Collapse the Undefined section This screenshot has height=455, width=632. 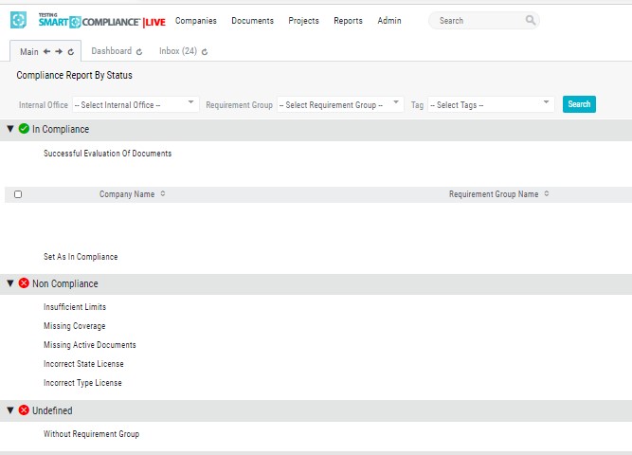[10, 410]
